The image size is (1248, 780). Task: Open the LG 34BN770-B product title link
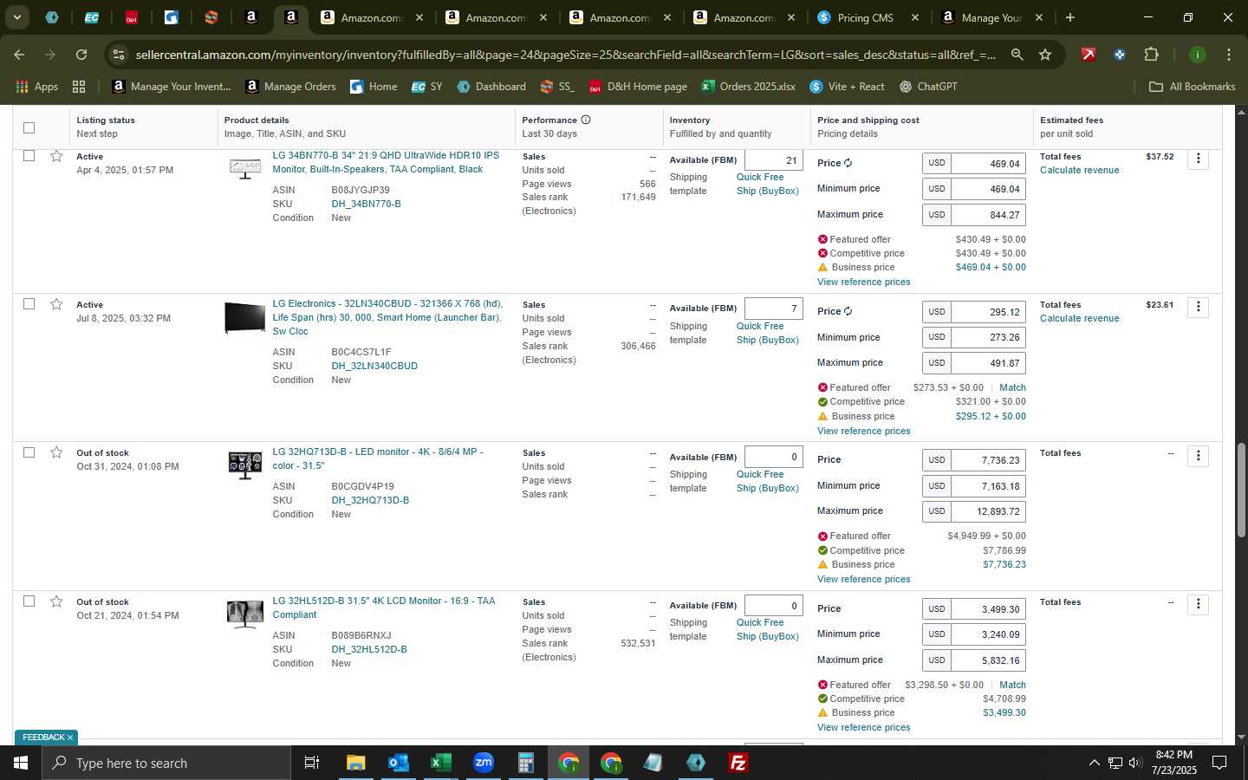point(386,162)
